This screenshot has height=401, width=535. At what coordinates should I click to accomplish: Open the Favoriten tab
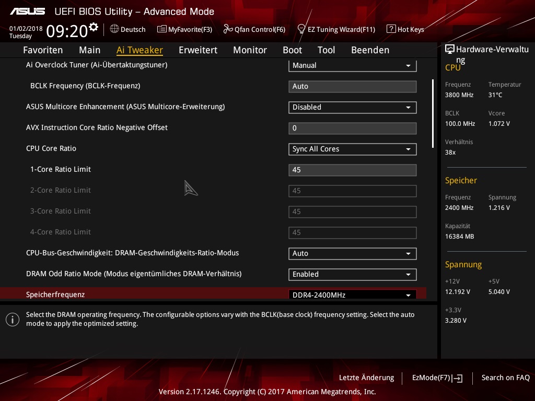pos(43,50)
